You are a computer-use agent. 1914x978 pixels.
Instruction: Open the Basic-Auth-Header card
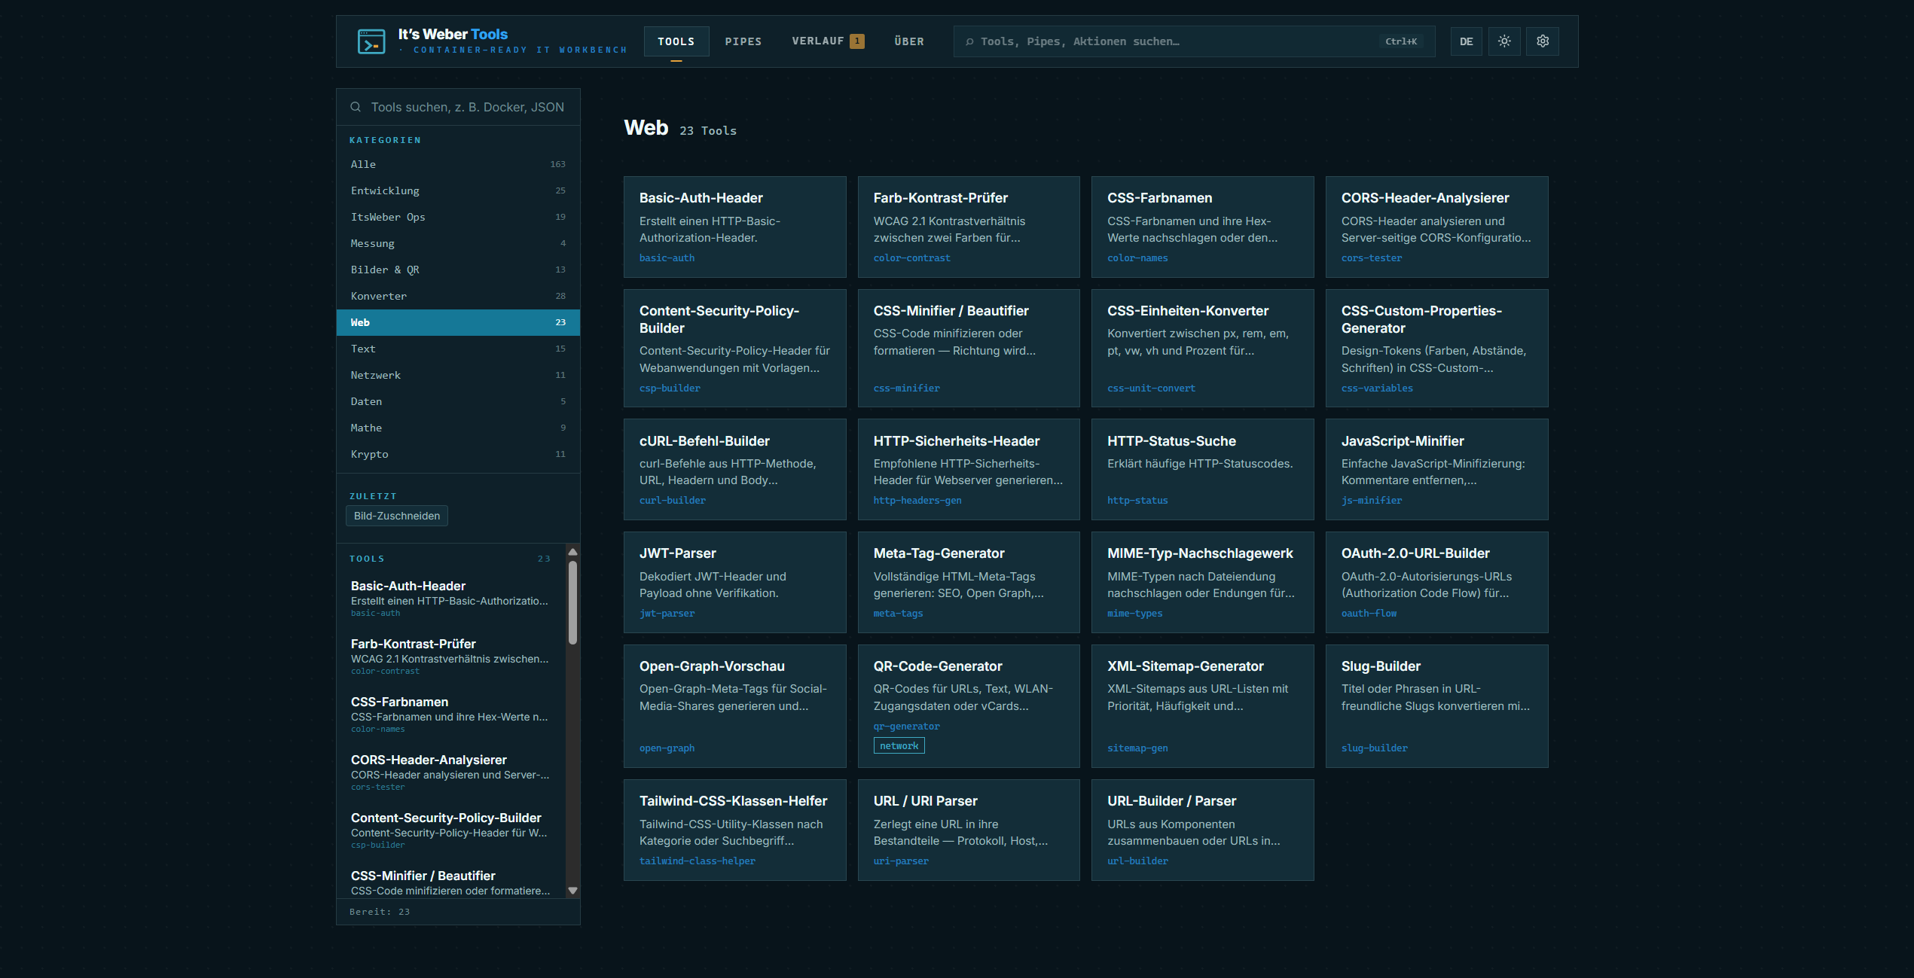click(x=734, y=227)
